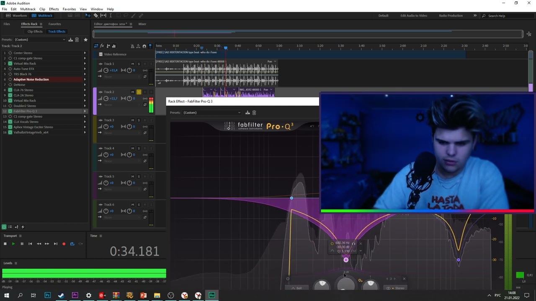Viewport: 536px width, 301px height.
Task: Select Clip Effects button
Action: [35, 31]
